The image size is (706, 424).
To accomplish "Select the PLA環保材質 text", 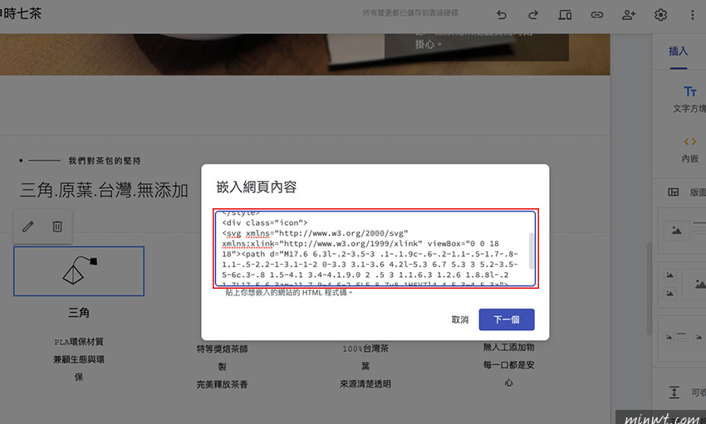I will 79,342.
